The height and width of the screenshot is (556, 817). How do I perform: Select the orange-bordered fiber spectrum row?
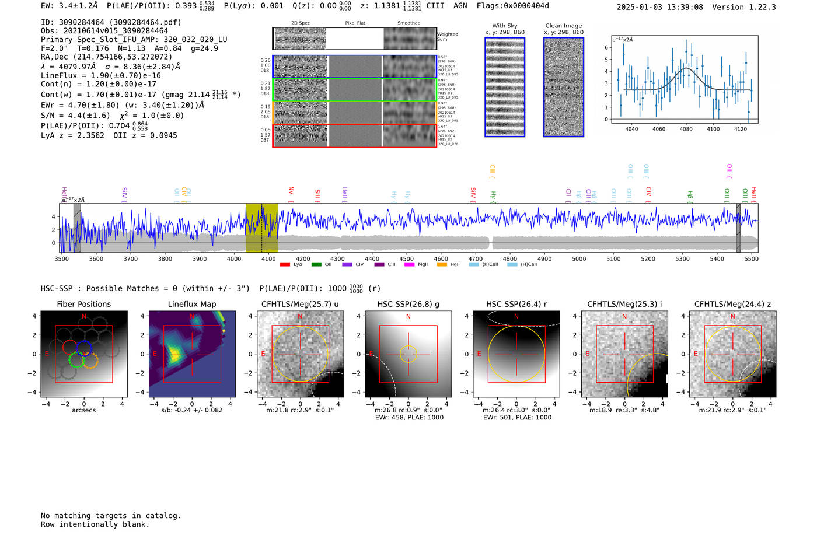tap(354, 113)
